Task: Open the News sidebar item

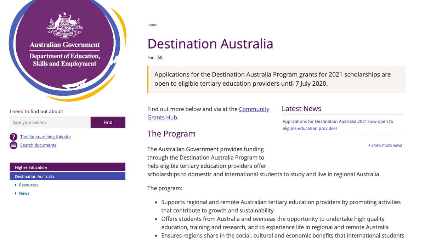Action: coord(24,193)
